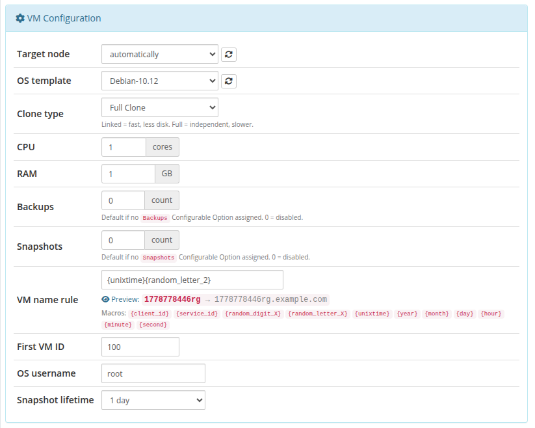Click the preview hostname 1778778446rg.example.com
Viewport: 535px width, 428px height.
tap(270, 299)
